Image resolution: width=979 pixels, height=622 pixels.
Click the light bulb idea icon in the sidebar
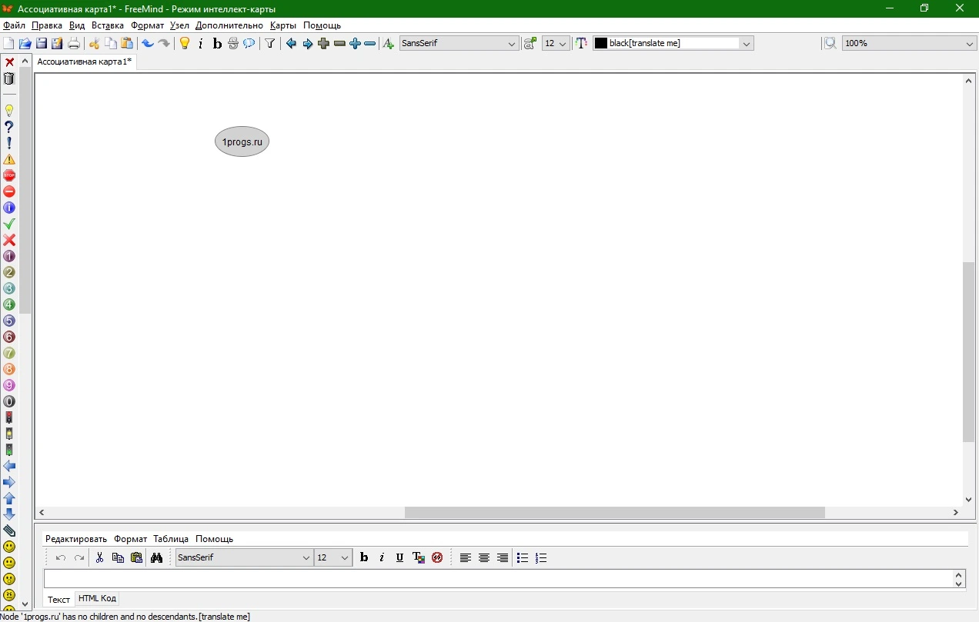pyautogui.click(x=9, y=111)
